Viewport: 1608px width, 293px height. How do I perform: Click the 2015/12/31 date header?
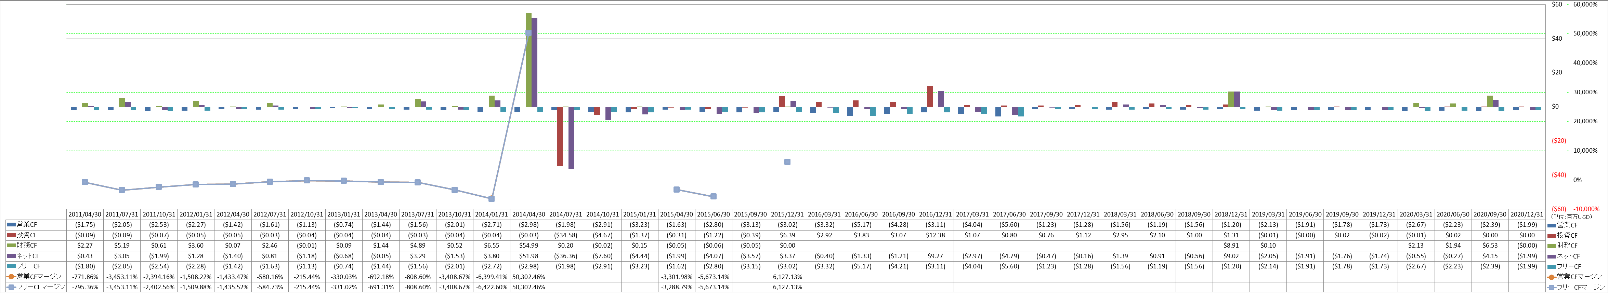pyautogui.click(x=787, y=214)
